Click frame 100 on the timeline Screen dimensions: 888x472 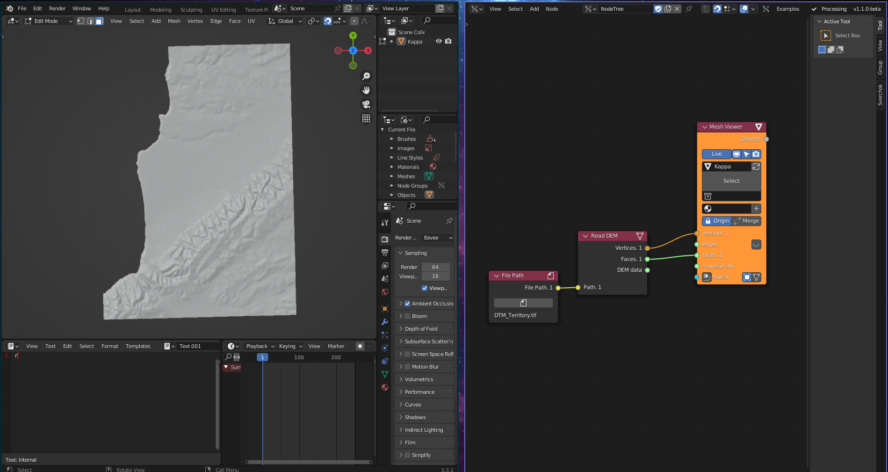[x=299, y=357]
